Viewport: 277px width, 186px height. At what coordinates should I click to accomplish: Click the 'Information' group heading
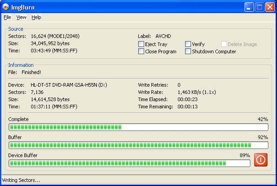(21, 65)
